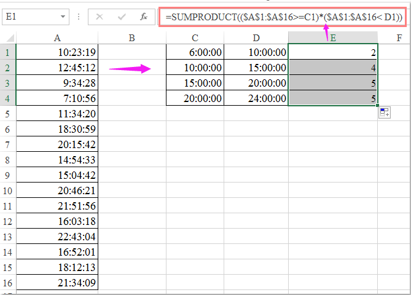
Task: Select the column A header
Action: (57, 38)
